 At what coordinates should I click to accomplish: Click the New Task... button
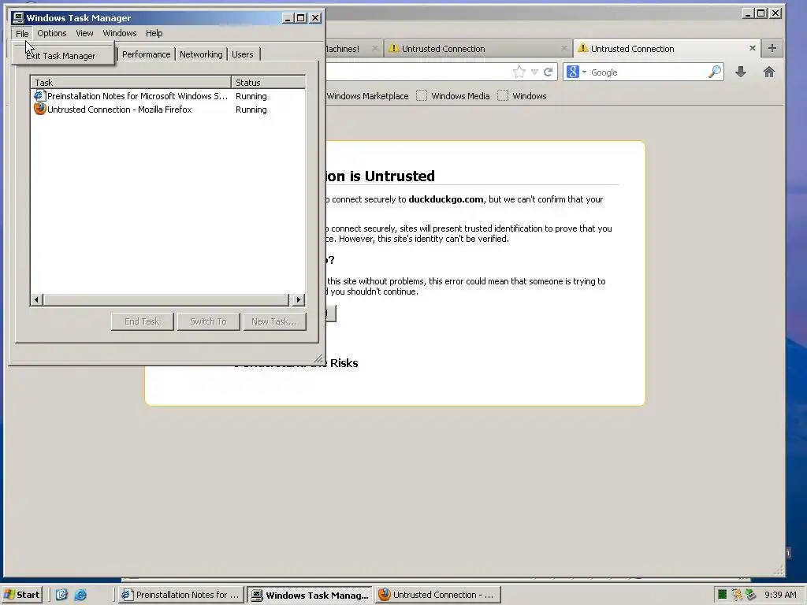pyautogui.click(x=274, y=321)
